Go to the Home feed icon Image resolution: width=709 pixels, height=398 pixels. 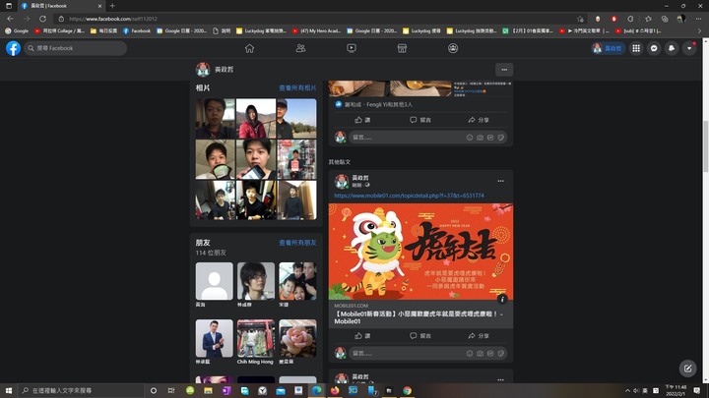249,48
